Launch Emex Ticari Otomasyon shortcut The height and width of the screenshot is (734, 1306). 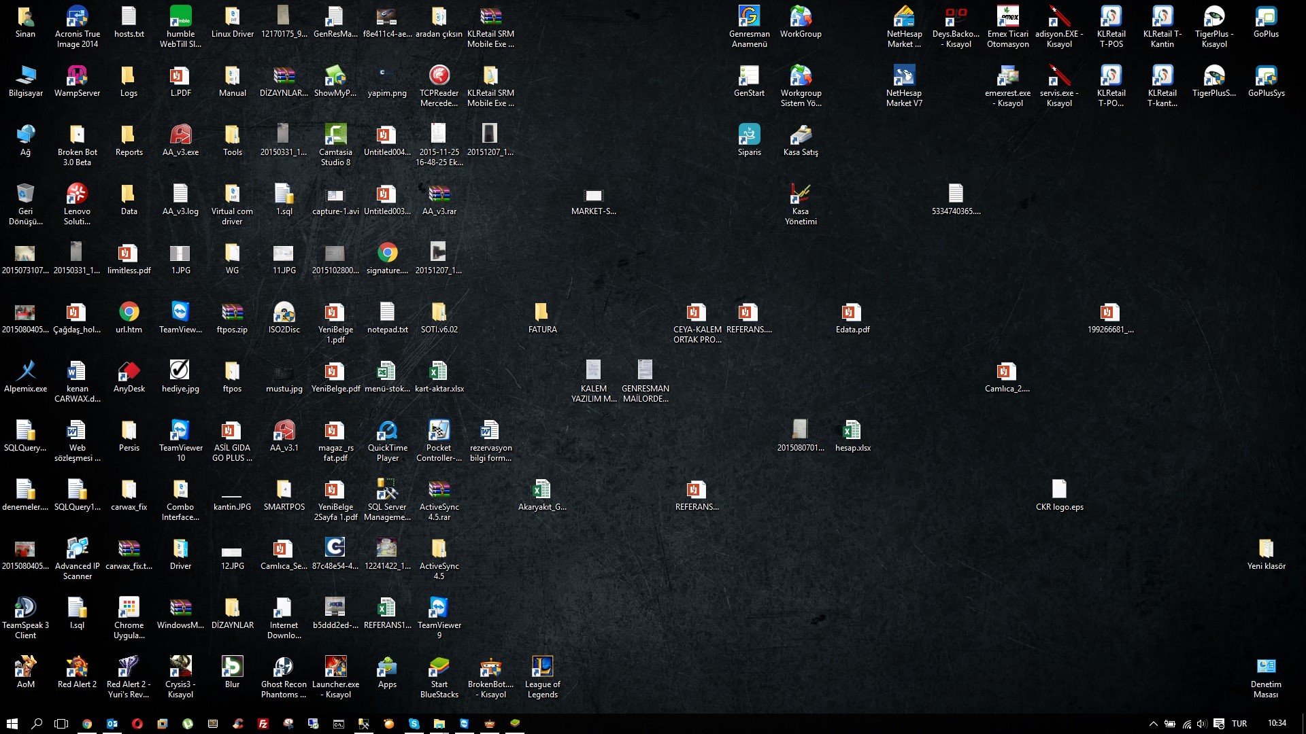coord(1007,27)
